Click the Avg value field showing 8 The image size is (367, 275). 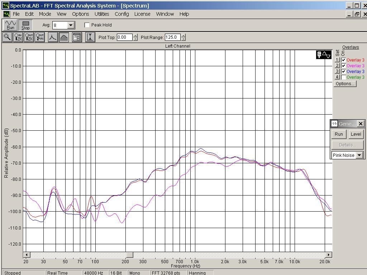pos(60,25)
